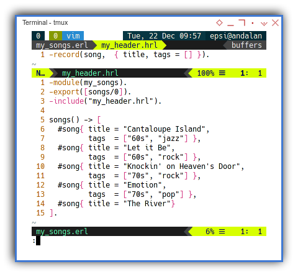Click the ["60s", "rock"] tags list
Viewport: 298px width, 277px height.
[x=155, y=157]
